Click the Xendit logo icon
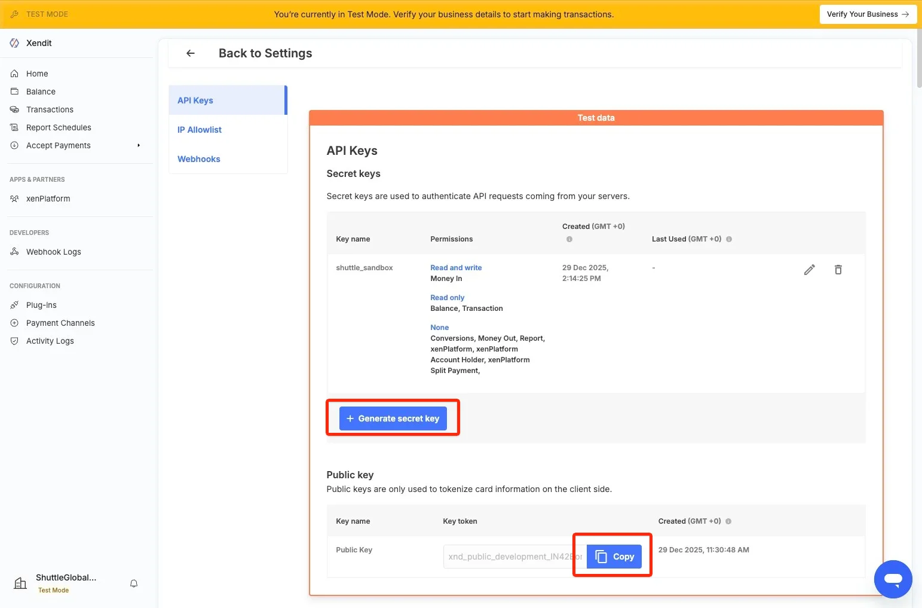 pyautogui.click(x=14, y=43)
